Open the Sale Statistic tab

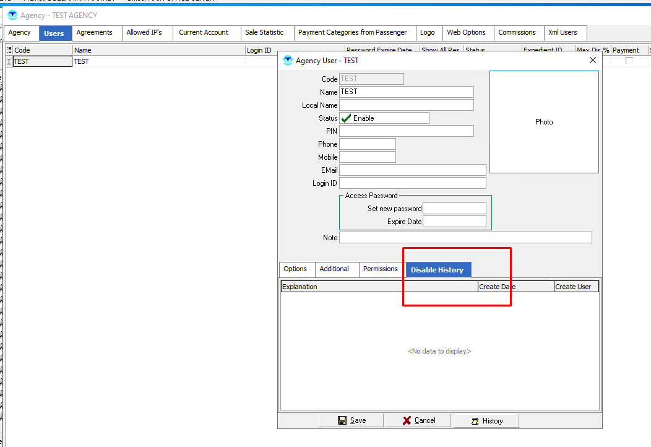point(264,33)
